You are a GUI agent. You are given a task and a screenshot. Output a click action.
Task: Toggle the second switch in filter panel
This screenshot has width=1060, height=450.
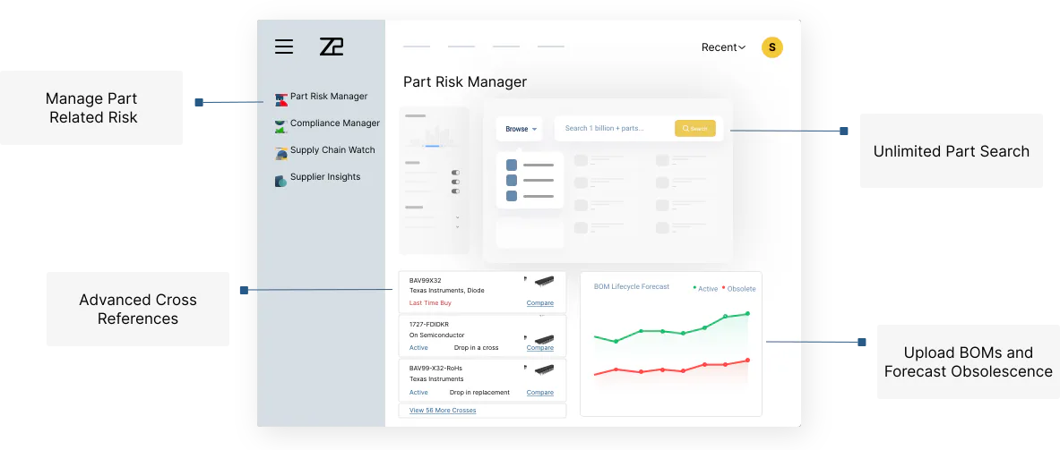456,183
